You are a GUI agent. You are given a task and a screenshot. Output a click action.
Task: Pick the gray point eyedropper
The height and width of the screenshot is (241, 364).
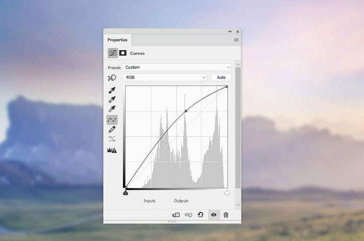[x=112, y=99]
